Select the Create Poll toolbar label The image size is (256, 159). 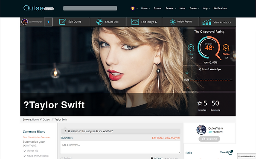pos(112,22)
